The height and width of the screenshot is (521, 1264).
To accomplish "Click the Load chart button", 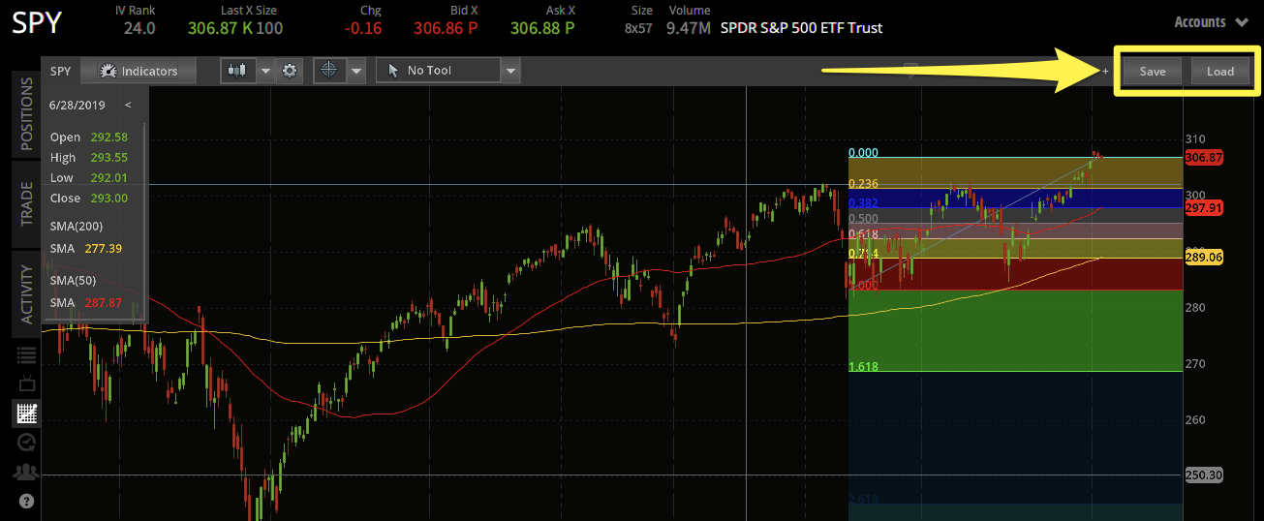I will pyautogui.click(x=1219, y=71).
